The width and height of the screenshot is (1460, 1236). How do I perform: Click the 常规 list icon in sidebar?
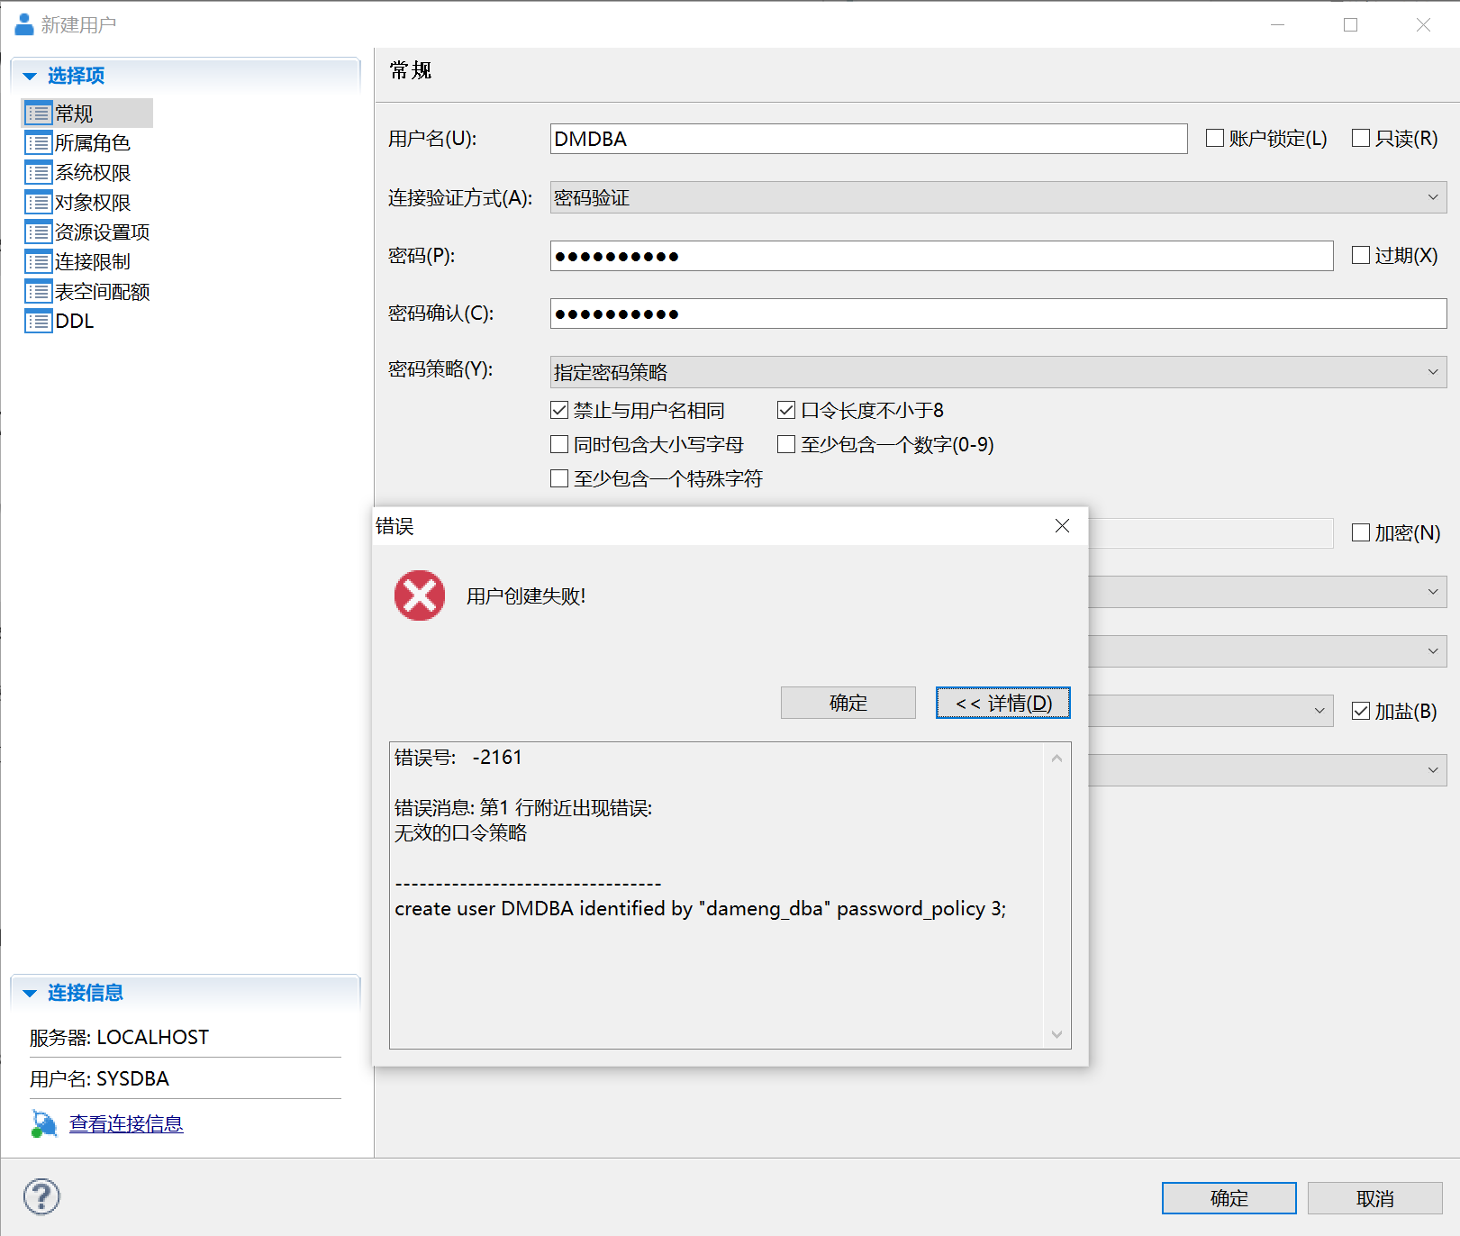(x=38, y=114)
